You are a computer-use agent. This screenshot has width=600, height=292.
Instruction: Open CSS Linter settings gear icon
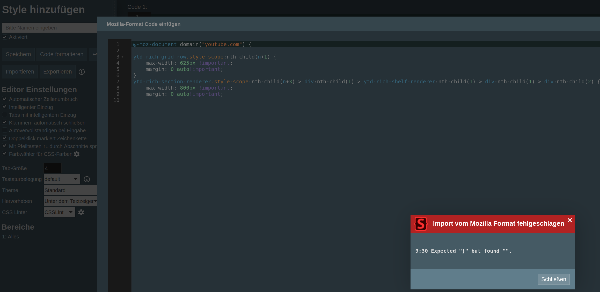point(81,213)
